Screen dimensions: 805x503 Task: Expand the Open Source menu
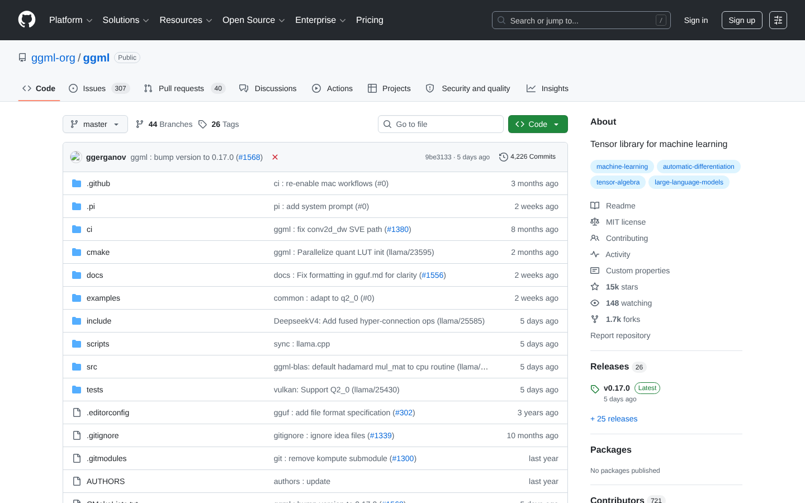coord(253,20)
